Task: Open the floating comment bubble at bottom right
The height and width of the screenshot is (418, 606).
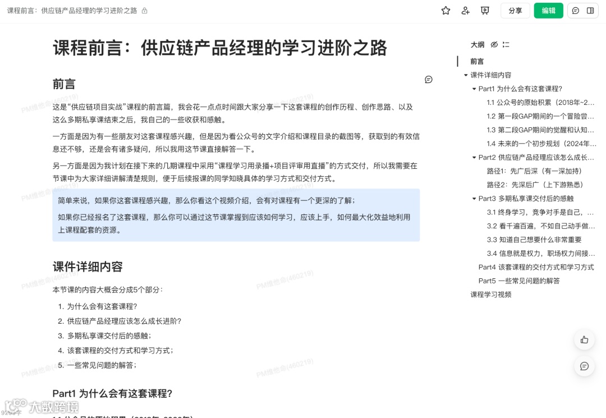Action: (x=584, y=366)
